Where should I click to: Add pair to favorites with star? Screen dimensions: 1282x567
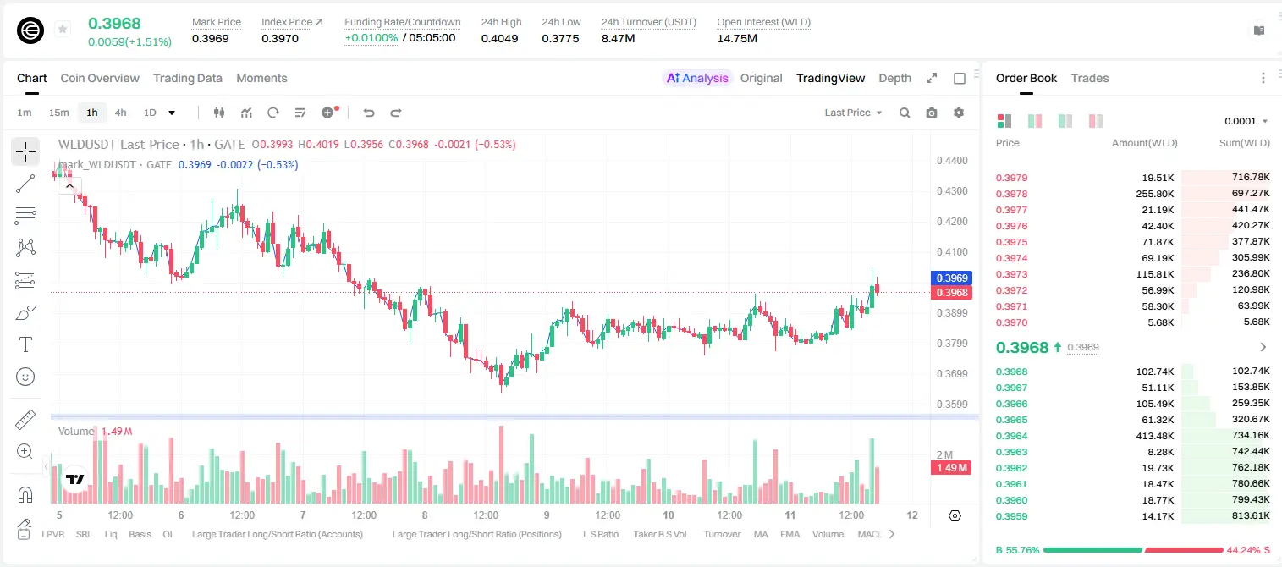(63, 30)
